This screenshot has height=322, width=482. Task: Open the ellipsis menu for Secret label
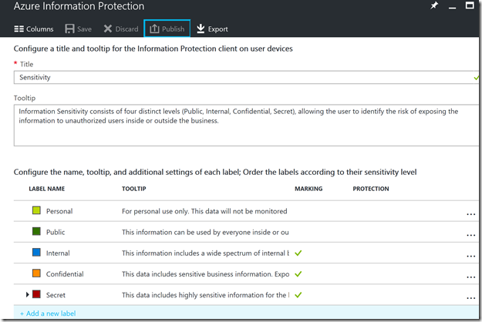click(470, 297)
